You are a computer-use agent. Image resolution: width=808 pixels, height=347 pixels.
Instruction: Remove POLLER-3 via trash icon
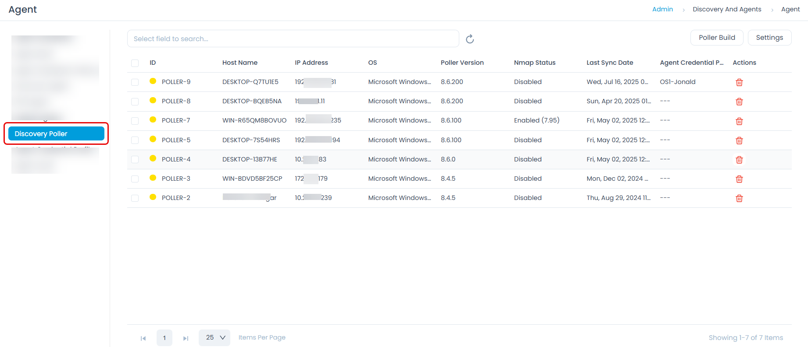739,179
